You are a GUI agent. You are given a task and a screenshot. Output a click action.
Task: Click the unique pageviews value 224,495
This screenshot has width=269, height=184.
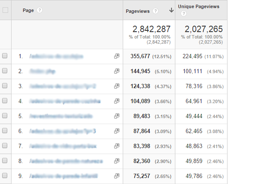click(192, 56)
